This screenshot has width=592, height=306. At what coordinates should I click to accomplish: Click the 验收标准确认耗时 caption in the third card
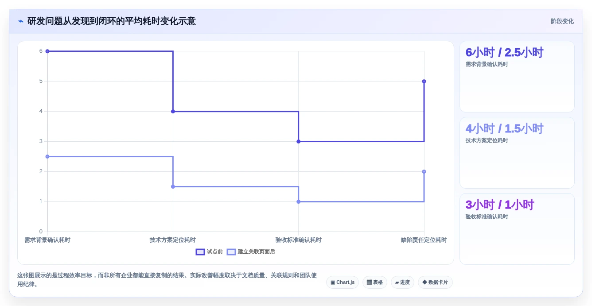pos(487,217)
